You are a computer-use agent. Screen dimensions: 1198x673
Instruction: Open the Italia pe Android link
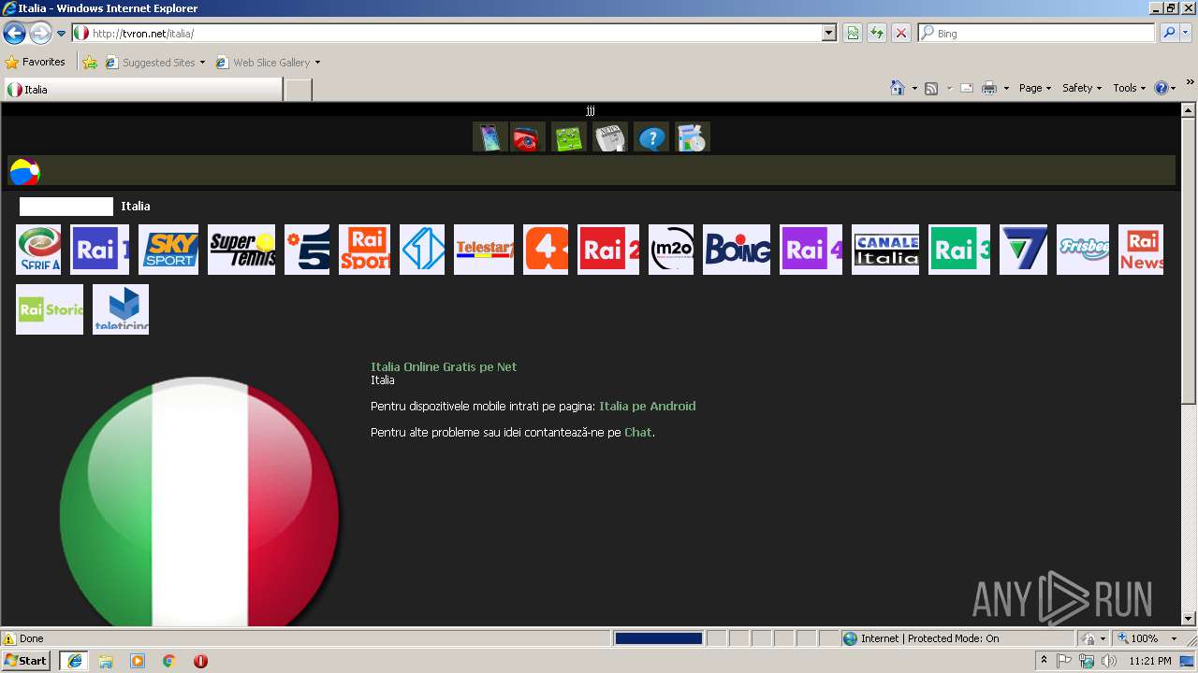pyautogui.click(x=648, y=406)
